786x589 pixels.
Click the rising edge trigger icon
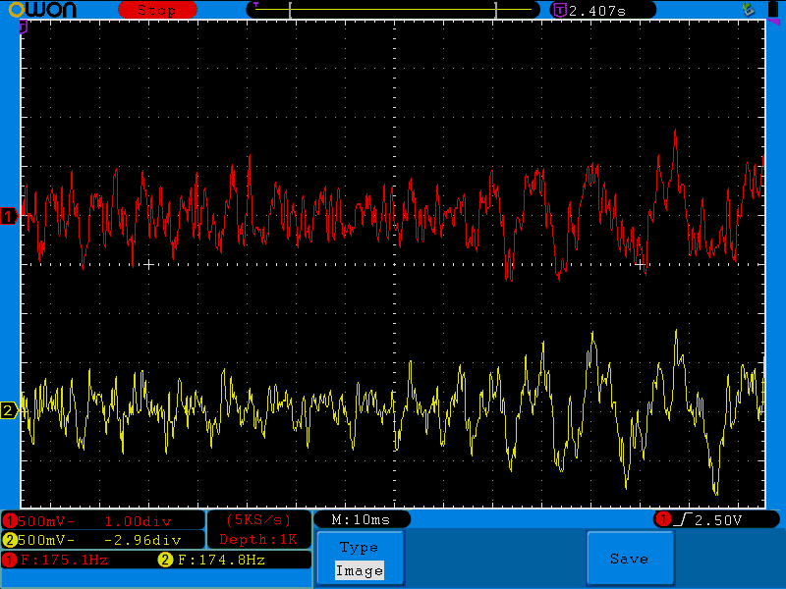pyautogui.click(x=683, y=520)
